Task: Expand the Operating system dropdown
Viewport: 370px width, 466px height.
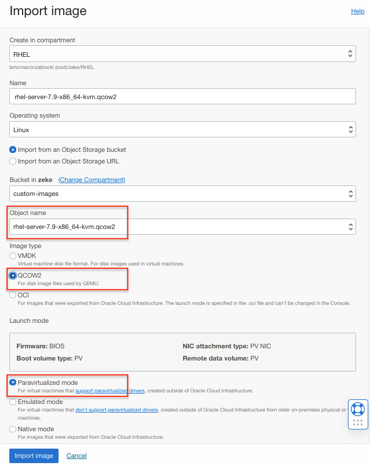Action: point(182,129)
